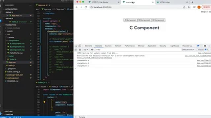Open the Console tab in DevTools
This screenshot has width=211, height=118.
click(99, 46)
